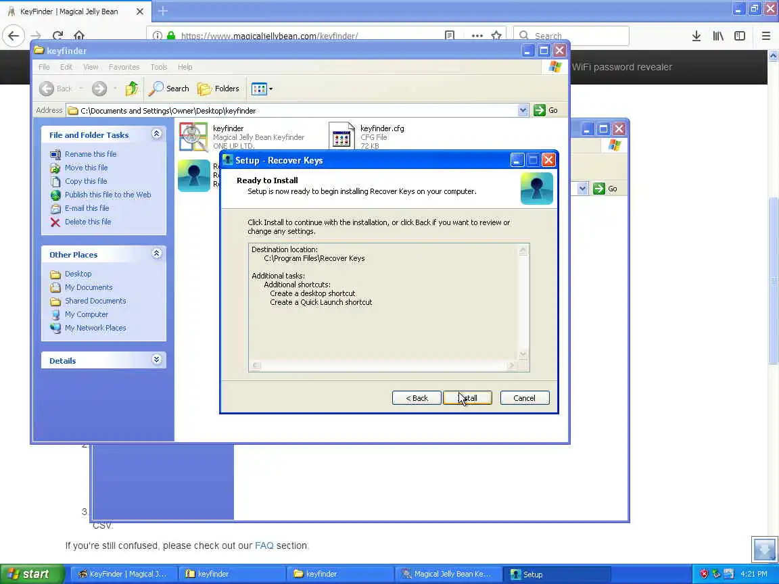Select the Recover Keys installer icon in folder
779x584 pixels.
194,175
